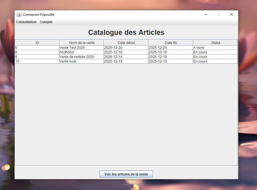Viewport: 257px width, 190px height.
Task: Click the Java coffee cup window icon
Action: pos(19,14)
